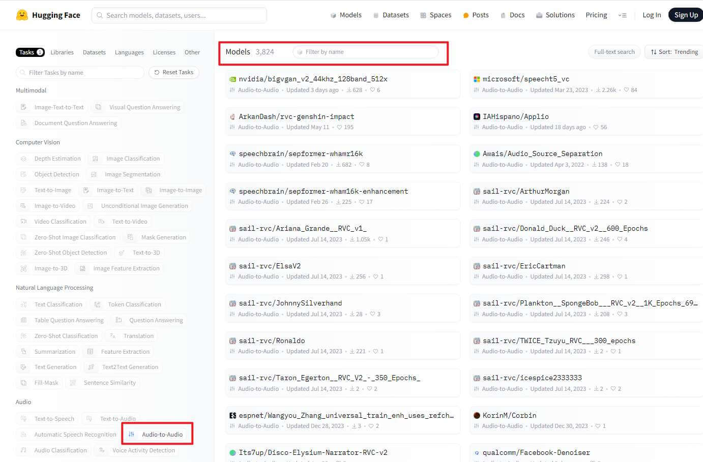This screenshot has height=462, width=703.
Task: Click the espnet ES logo icon
Action: click(x=232, y=415)
